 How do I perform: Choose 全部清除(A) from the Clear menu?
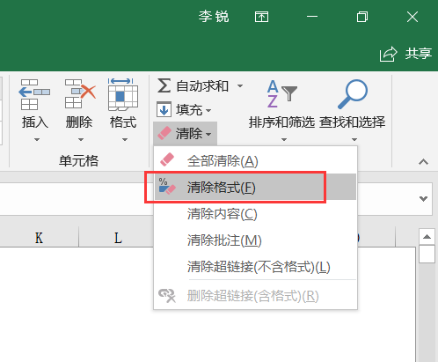[x=255, y=160]
